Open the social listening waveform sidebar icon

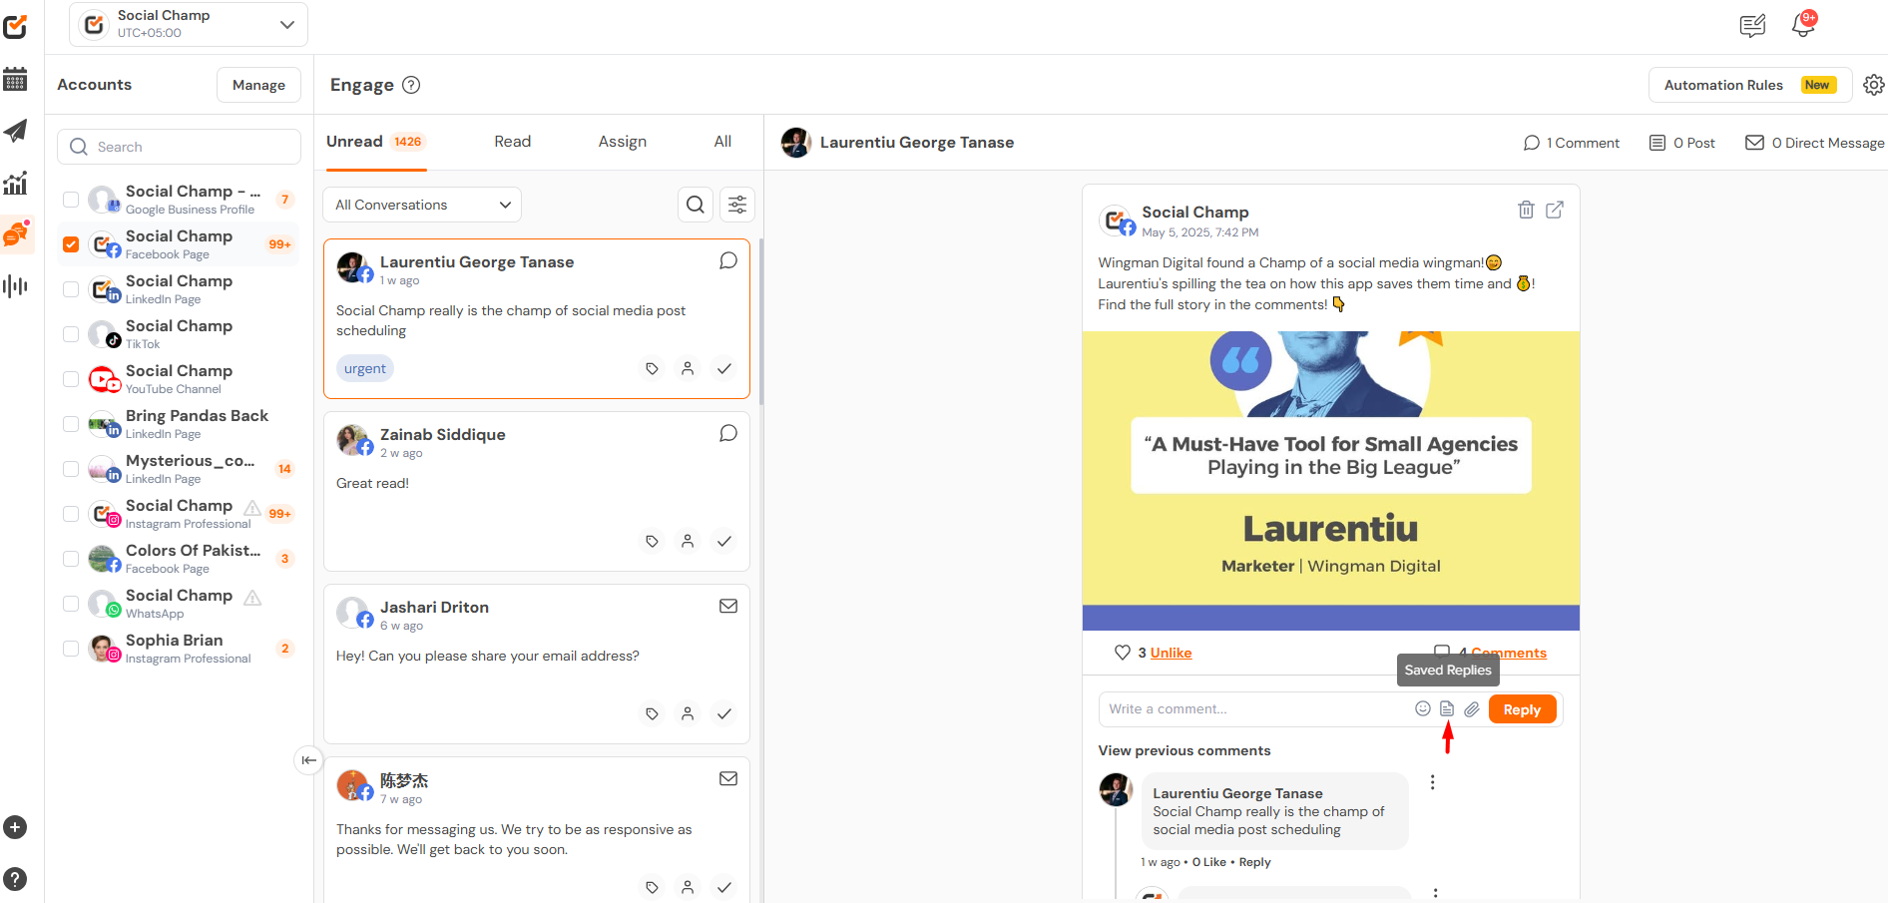pos(15,287)
